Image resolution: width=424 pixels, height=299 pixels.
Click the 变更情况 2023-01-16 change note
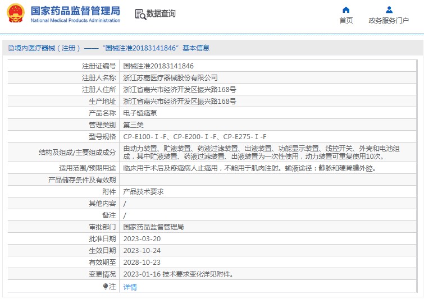tap(179, 274)
